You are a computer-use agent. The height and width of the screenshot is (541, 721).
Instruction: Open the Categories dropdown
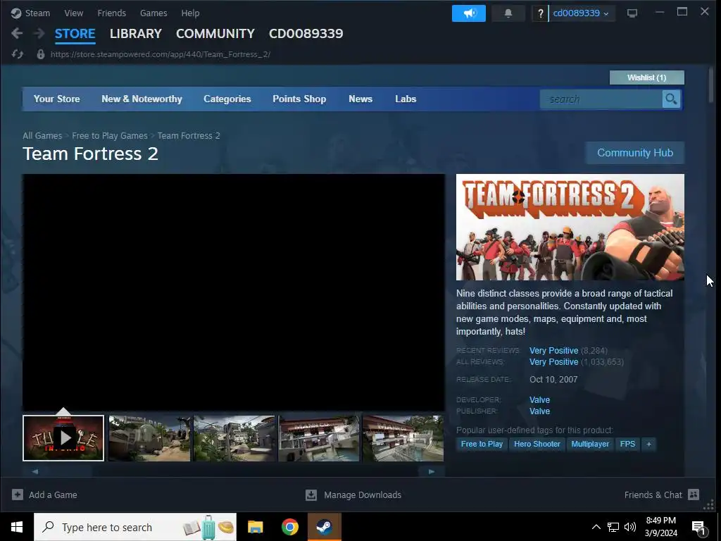coord(227,99)
